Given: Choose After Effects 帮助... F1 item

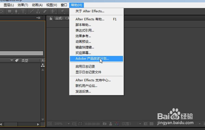Looking at the screenshot, I should [x=96, y=19].
